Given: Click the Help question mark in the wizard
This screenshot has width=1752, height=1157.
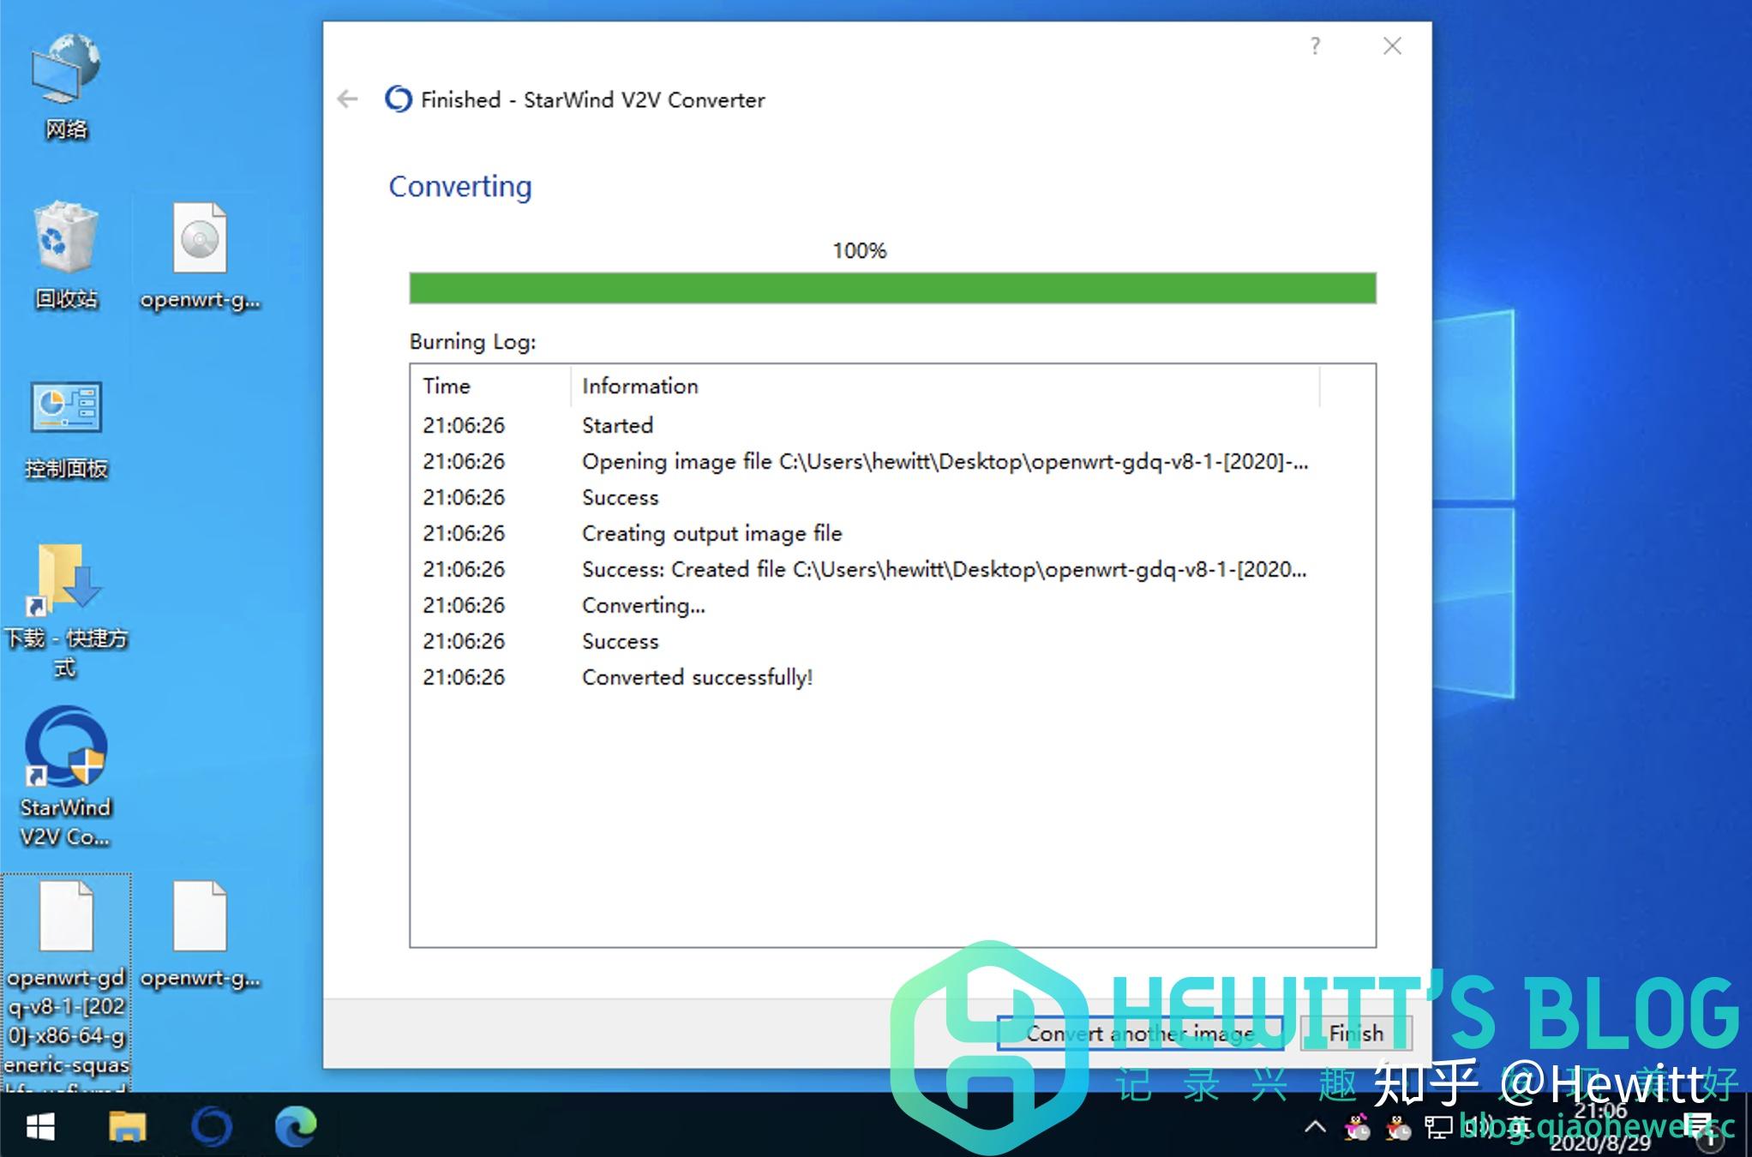Looking at the screenshot, I should (1316, 47).
